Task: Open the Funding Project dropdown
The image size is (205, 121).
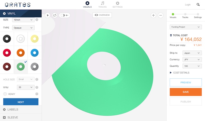Action: (186, 27)
